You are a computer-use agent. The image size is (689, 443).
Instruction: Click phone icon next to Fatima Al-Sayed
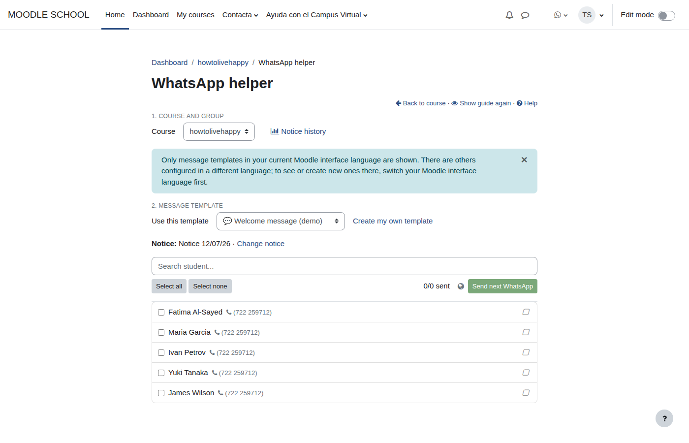click(229, 312)
